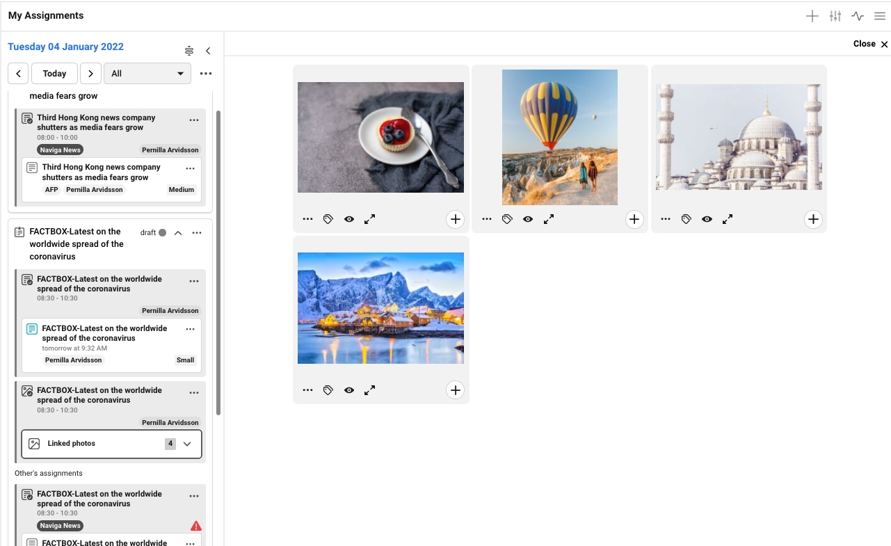The height and width of the screenshot is (546, 891).
Task: Select the snowy village photo thumbnail
Action: [x=380, y=308]
